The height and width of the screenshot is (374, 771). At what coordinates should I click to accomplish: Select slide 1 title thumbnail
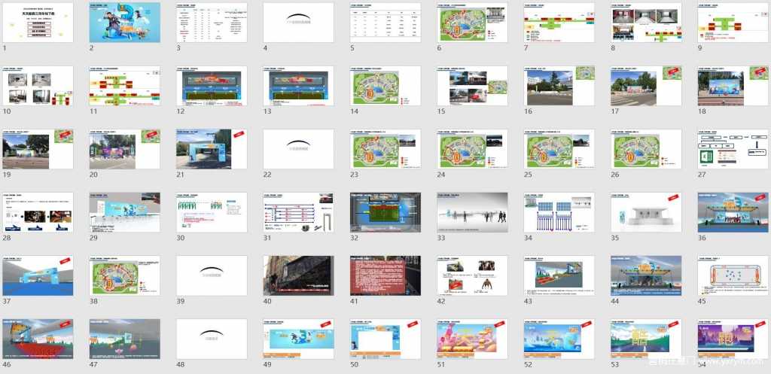tap(38, 22)
